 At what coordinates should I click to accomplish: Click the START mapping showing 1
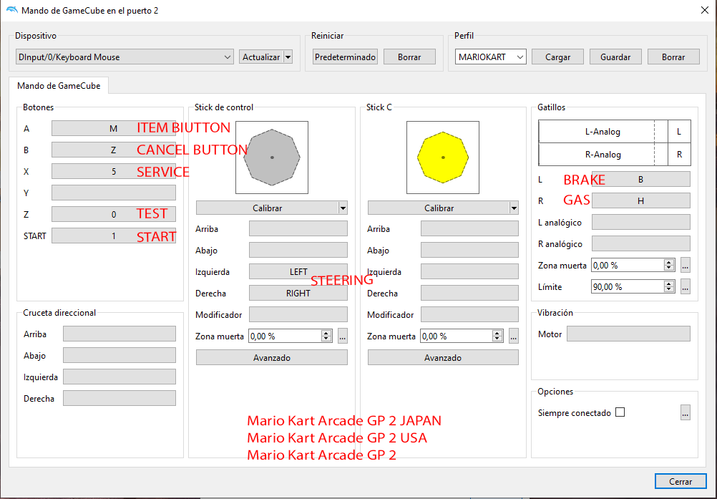(x=113, y=236)
